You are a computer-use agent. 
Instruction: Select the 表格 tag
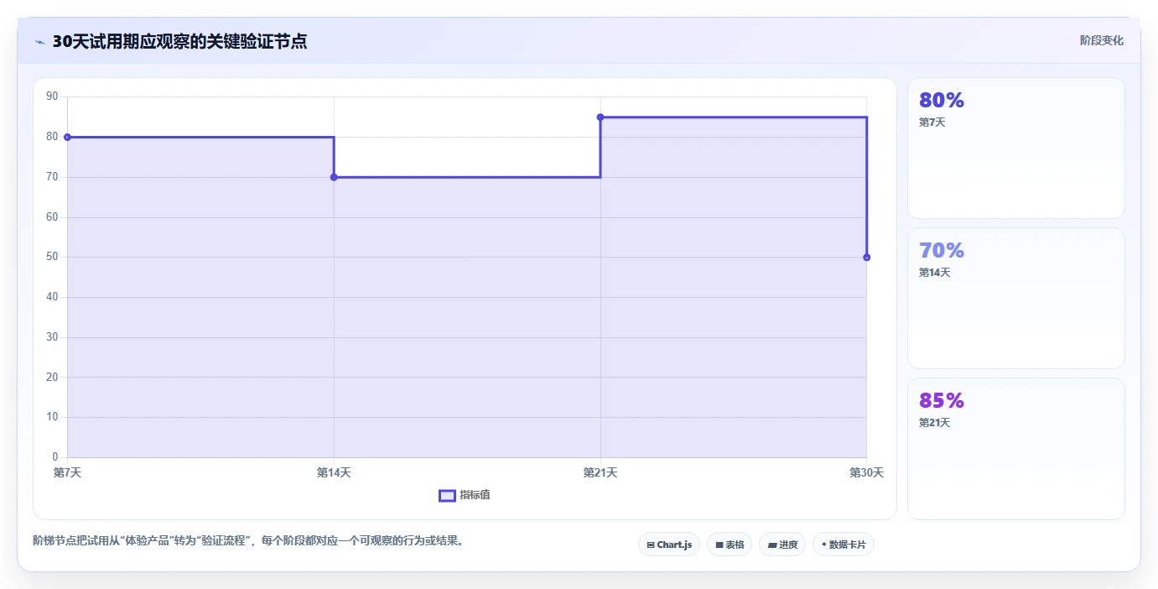[x=730, y=545]
